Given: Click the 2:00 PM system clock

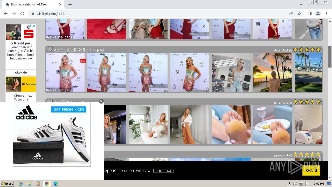Looking at the screenshot, I should click(x=319, y=184).
